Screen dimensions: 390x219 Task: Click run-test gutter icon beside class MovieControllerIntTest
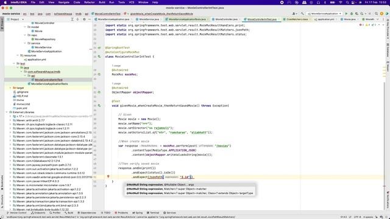click(x=99, y=57)
